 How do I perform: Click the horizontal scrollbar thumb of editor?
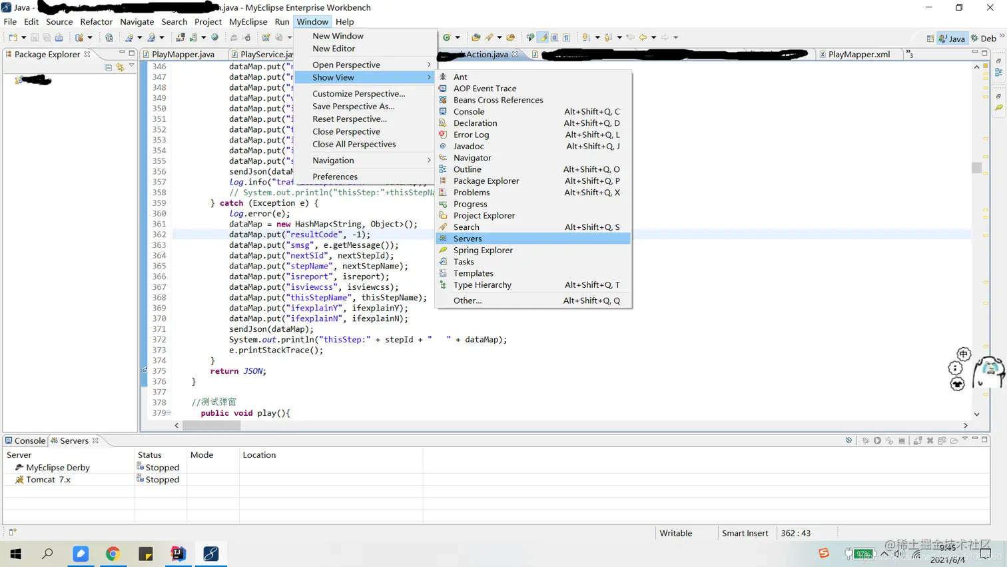pos(211,425)
